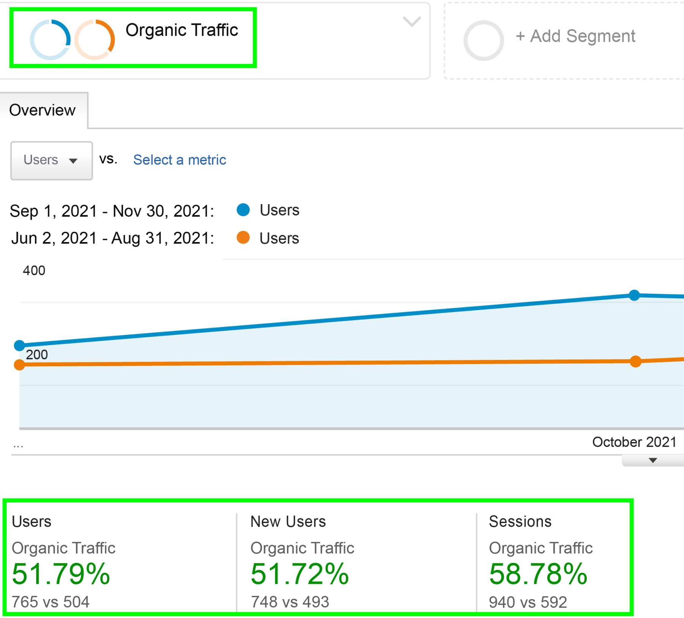
Task: Select orange data point at October 2021
Action: 635,361
